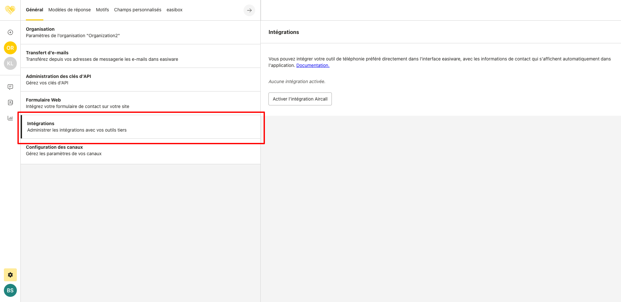This screenshot has width=621, height=302.
Task: Click the plus circle create icon
Action: (10, 32)
